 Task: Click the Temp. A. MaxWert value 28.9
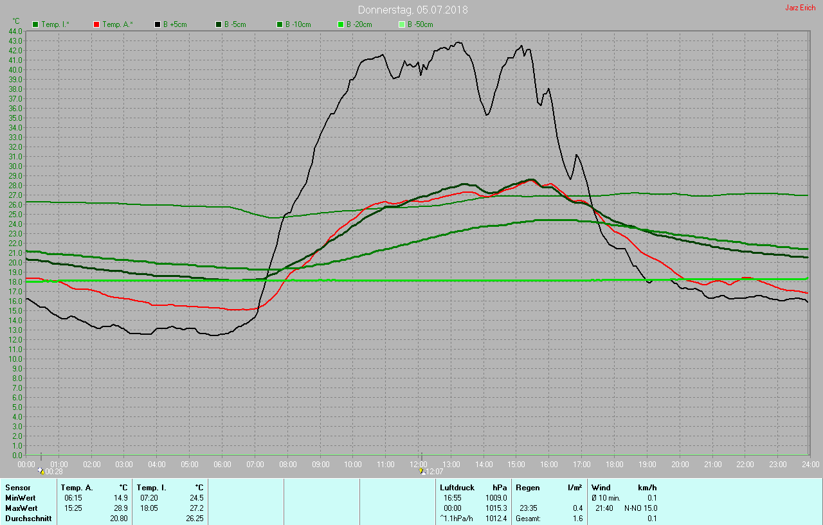pyautogui.click(x=120, y=508)
